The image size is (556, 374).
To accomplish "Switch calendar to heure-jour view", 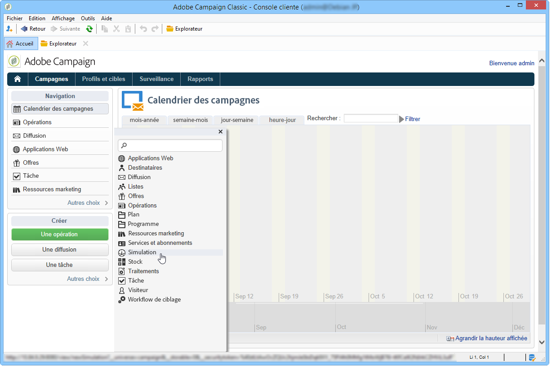I will [x=282, y=120].
